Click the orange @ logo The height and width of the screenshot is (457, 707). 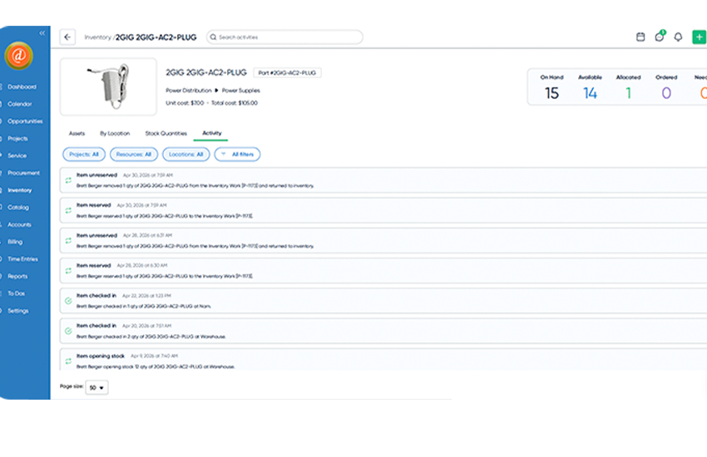(x=18, y=56)
